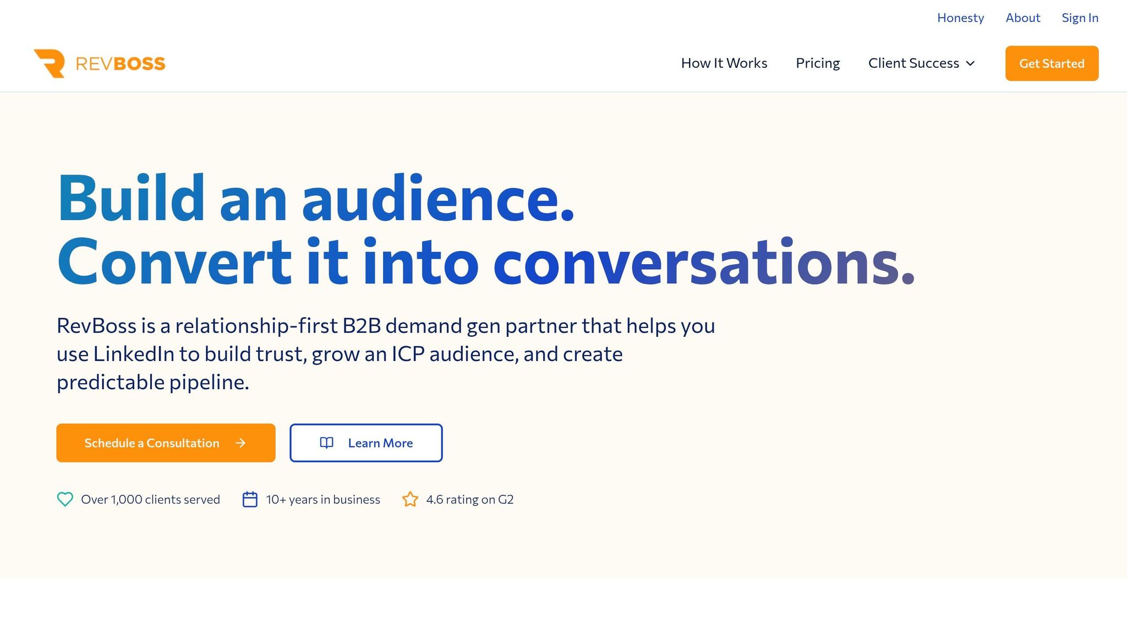Click the calendar icon near years in business
Screen dimensions: 1127x634
pyautogui.click(x=250, y=499)
